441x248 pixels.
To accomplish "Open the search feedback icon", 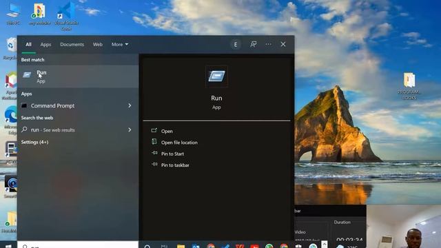I will click(x=254, y=44).
